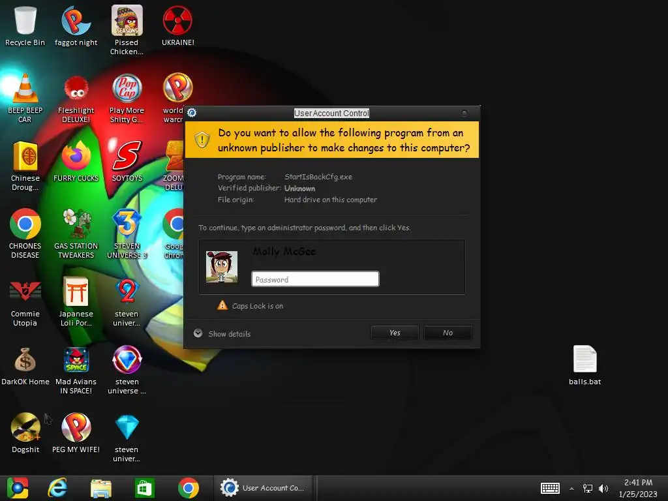Viewport: 668px width, 501px height.
Task: Expand Show details in the UAC dialog
Action: (222, 333)
